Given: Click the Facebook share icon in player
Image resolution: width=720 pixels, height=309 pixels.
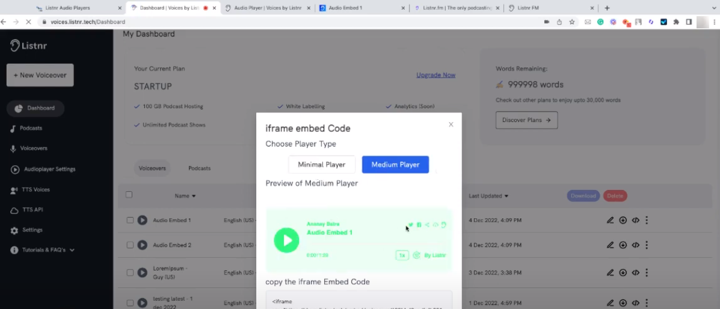Looking at the screenshot, I should tap(419, 225).
